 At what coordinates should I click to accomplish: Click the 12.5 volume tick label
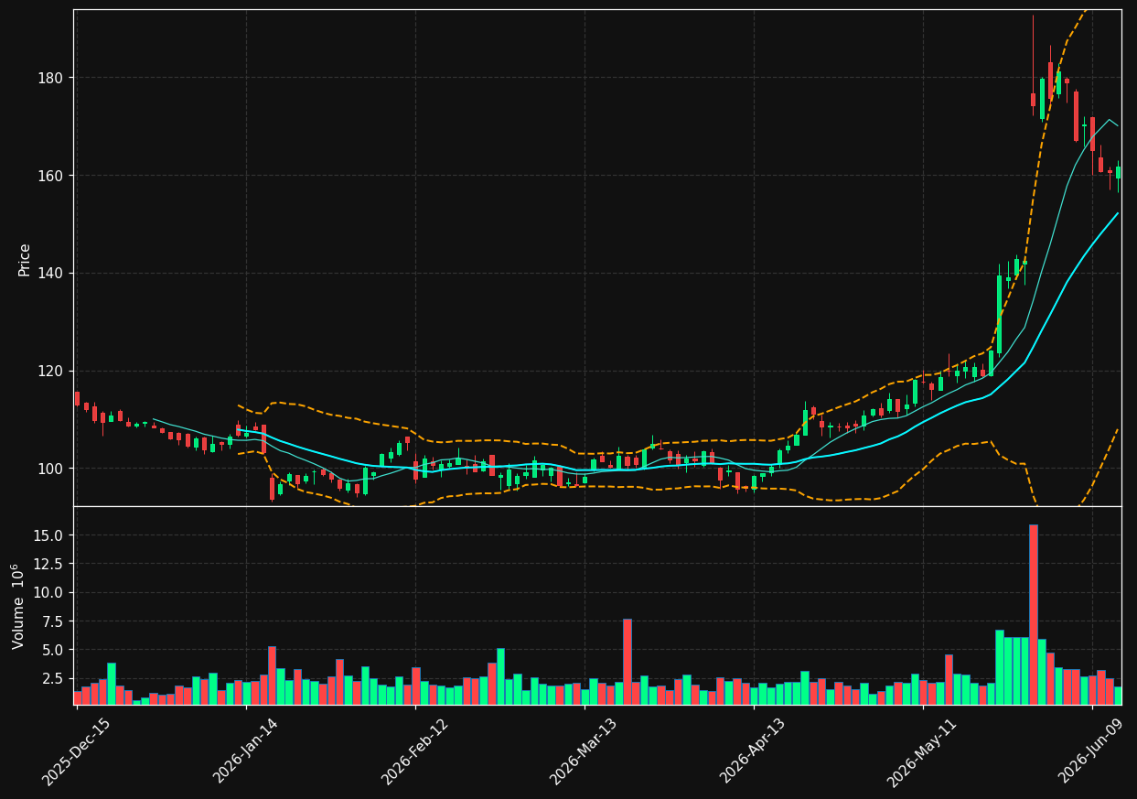pos(49,564)
